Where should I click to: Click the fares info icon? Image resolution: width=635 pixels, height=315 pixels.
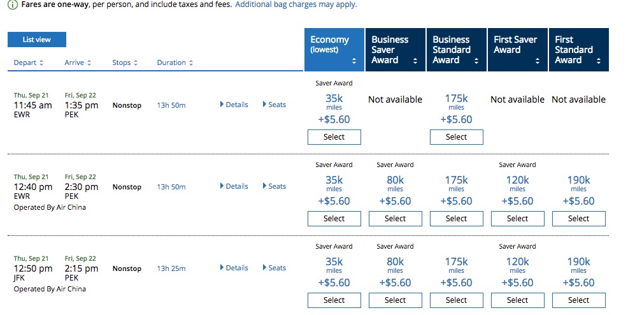click(x=13, y=5)
